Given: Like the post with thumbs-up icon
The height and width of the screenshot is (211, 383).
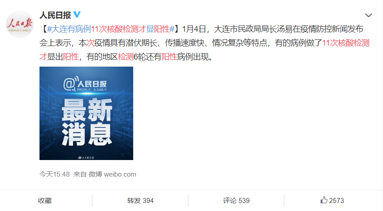Looking at the screenshot, I should [324, 200].
